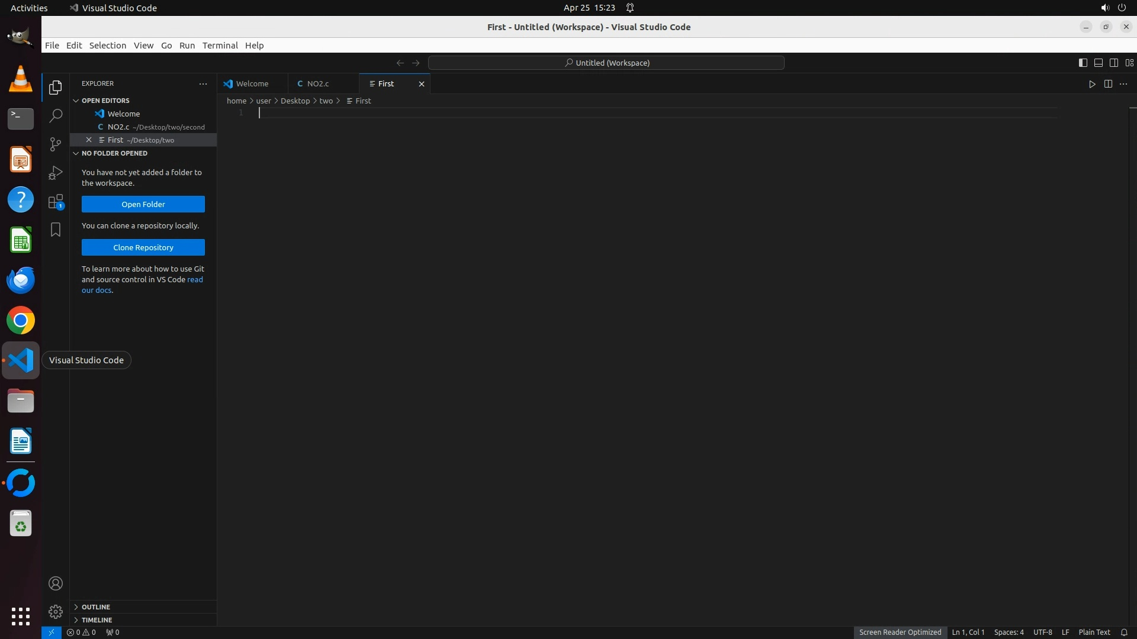Expand the Outline section
This screenshot has width=1137, height=639.
coord(96,607)
